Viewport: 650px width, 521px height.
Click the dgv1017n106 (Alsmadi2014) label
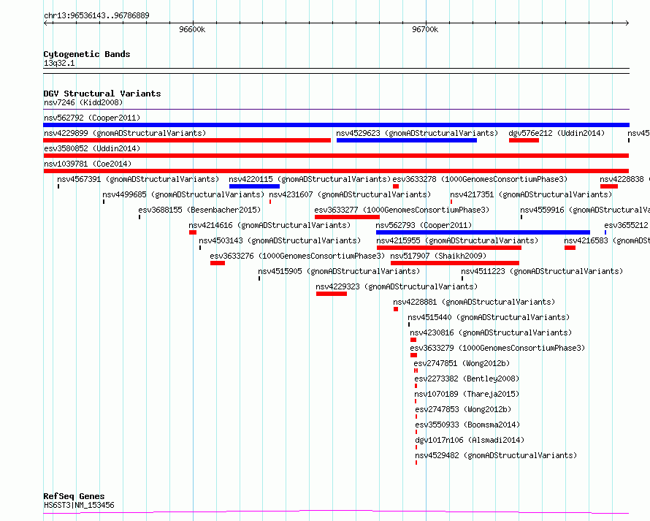click(470, 440)
